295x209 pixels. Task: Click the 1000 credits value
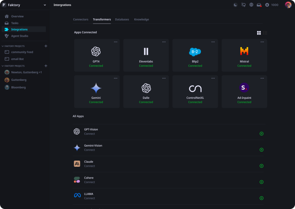[x=275, y=5]
